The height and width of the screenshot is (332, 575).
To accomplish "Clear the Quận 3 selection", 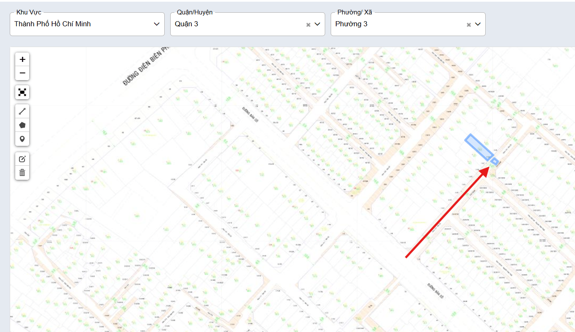I will coord(309,25).
